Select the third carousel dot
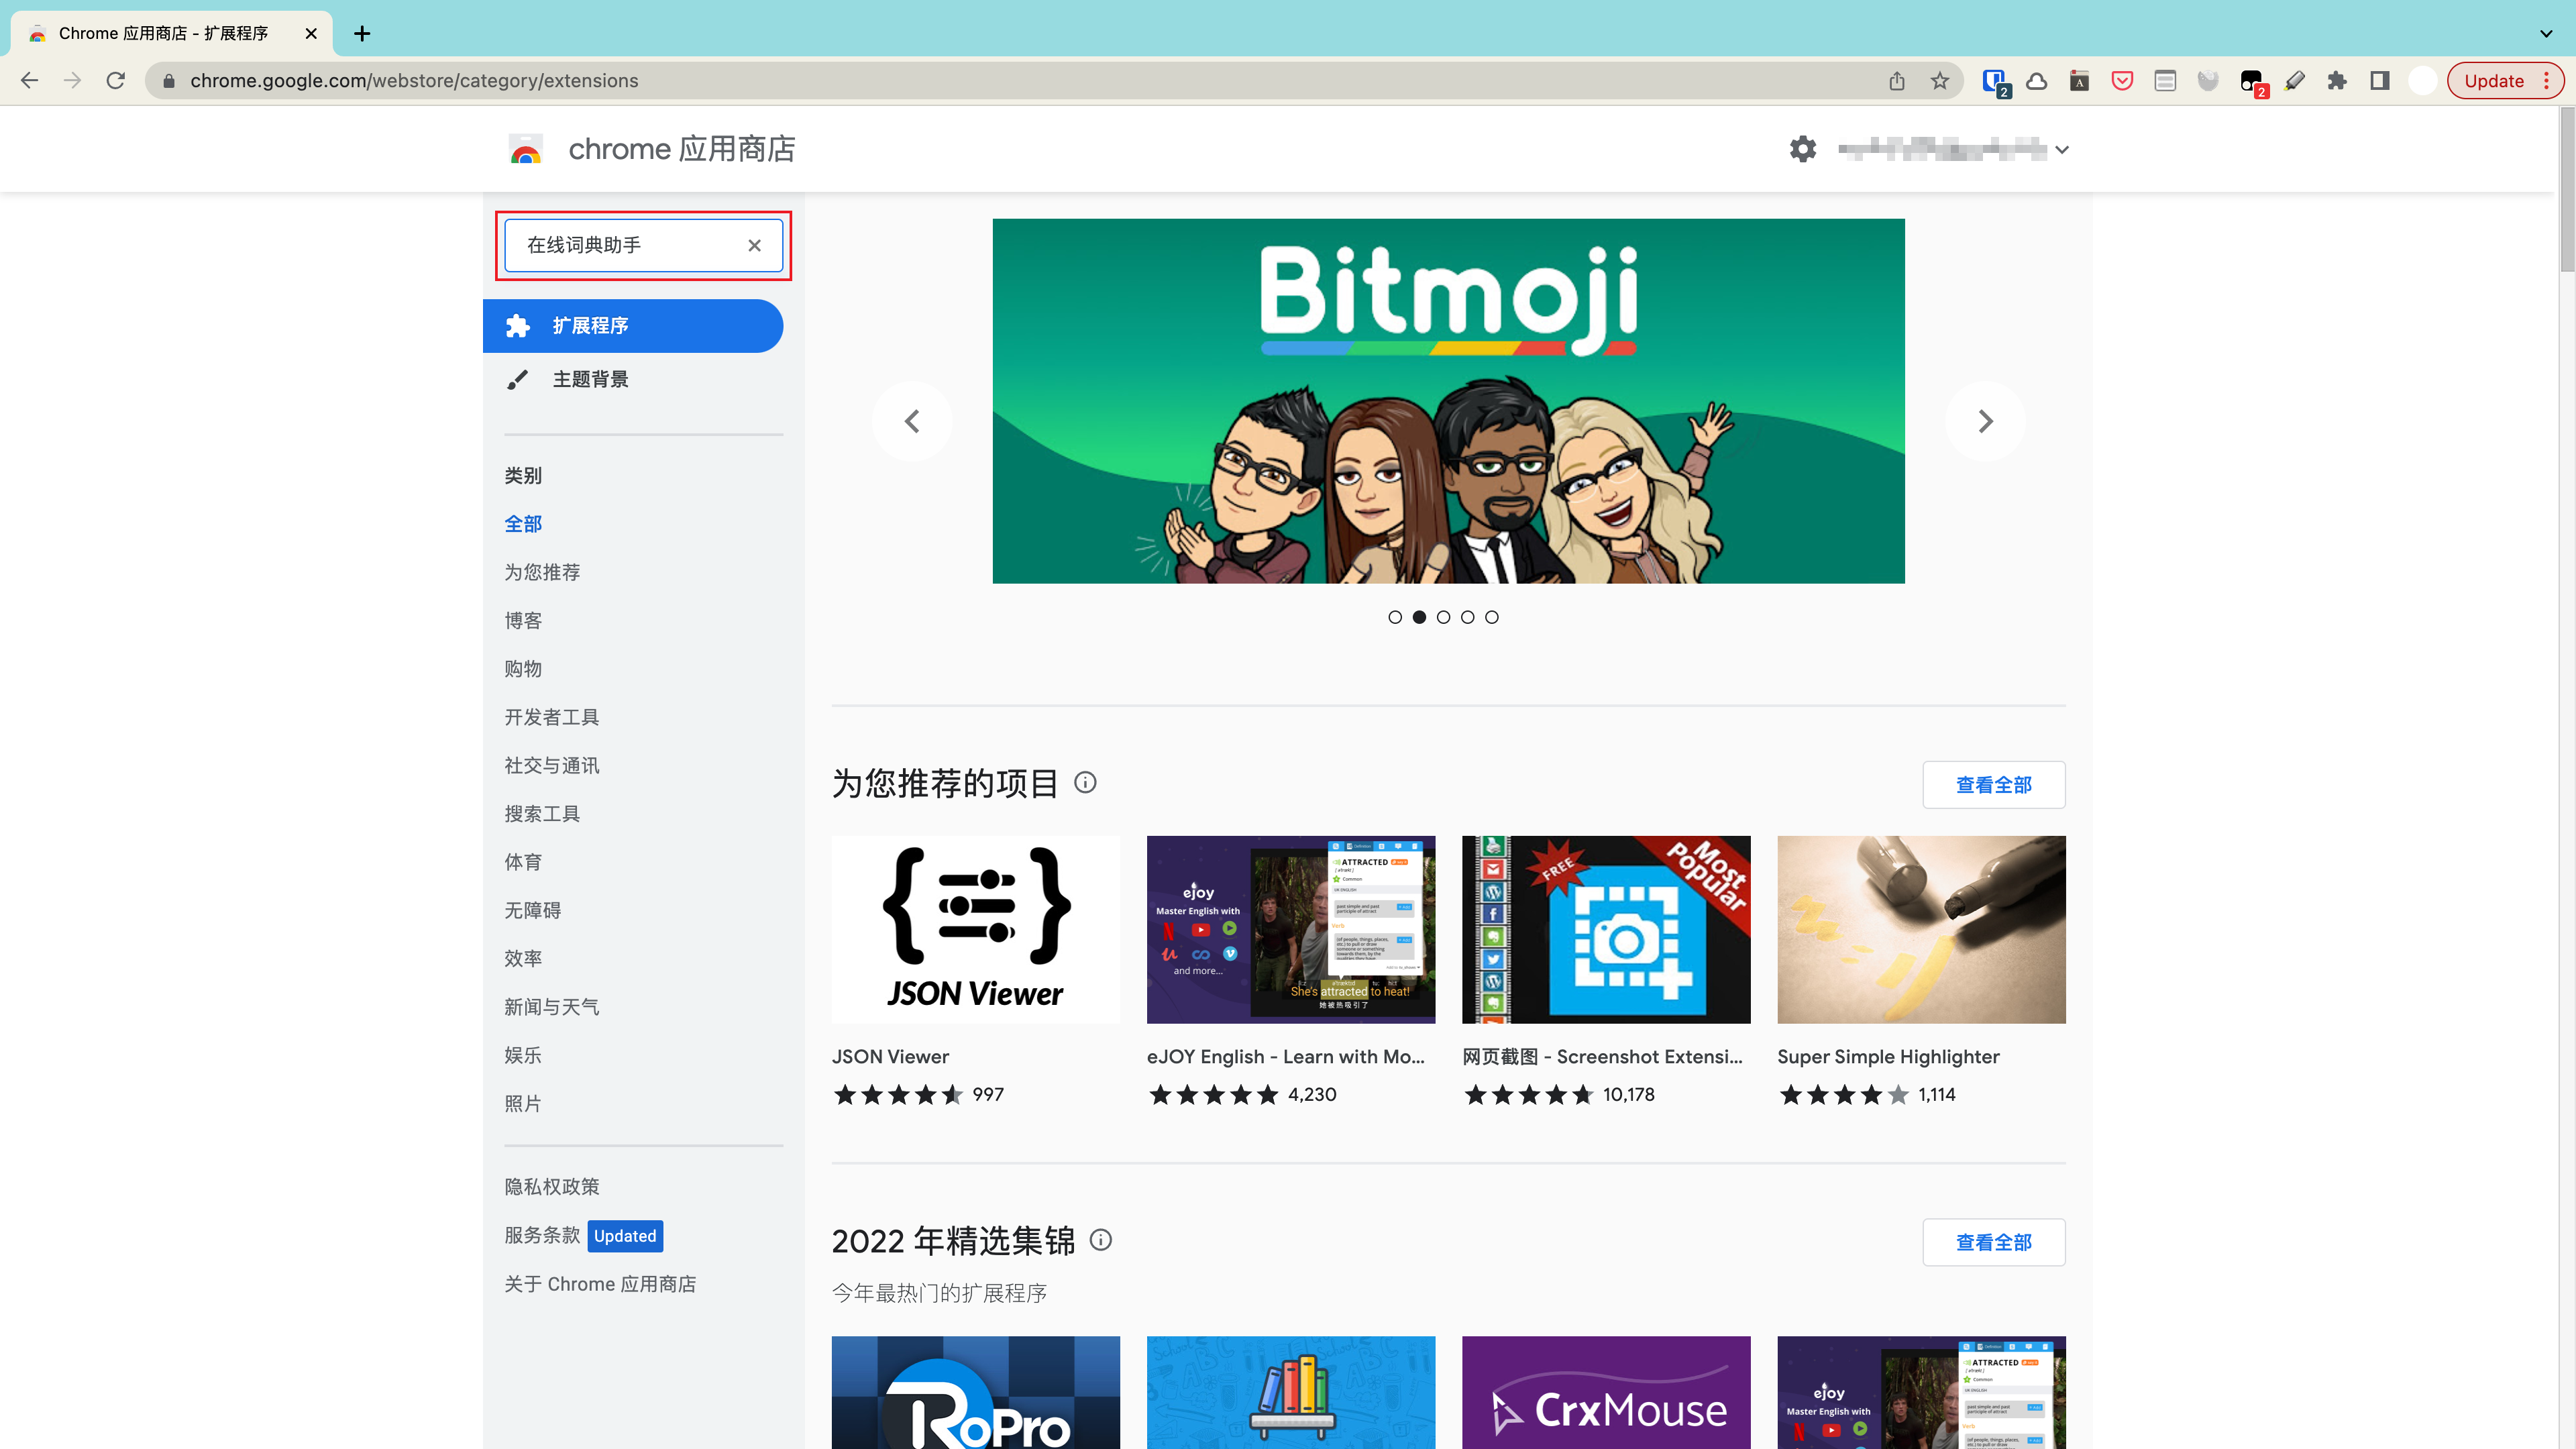2576x1449 pixels. coord(1443,617)
